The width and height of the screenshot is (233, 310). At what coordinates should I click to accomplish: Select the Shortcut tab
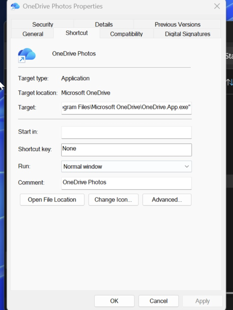click(77, 33)
